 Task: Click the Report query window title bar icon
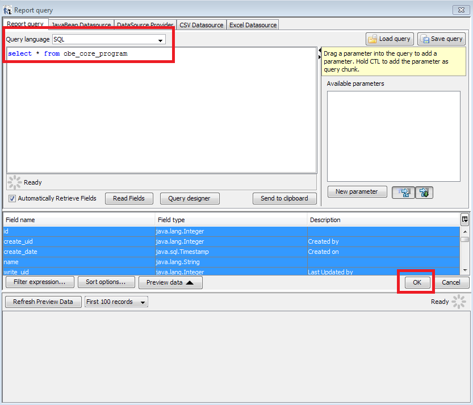click(x=7, y=10)
